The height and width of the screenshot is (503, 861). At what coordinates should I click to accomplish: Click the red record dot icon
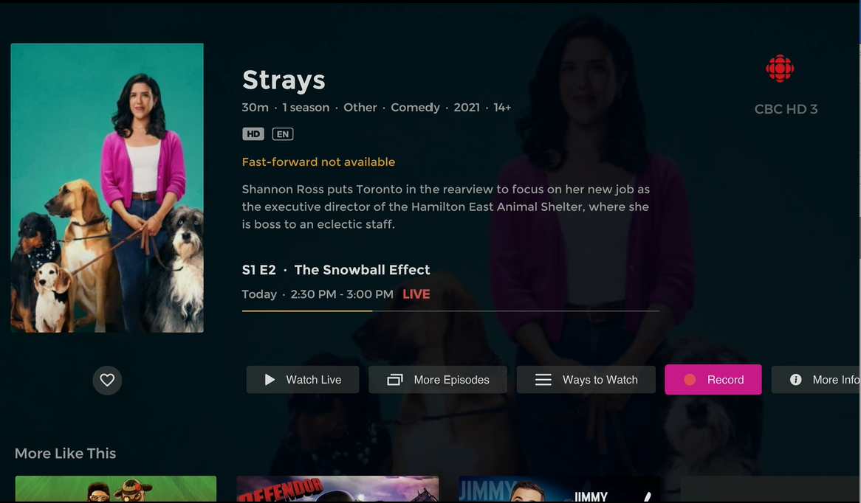click(690, 380)
